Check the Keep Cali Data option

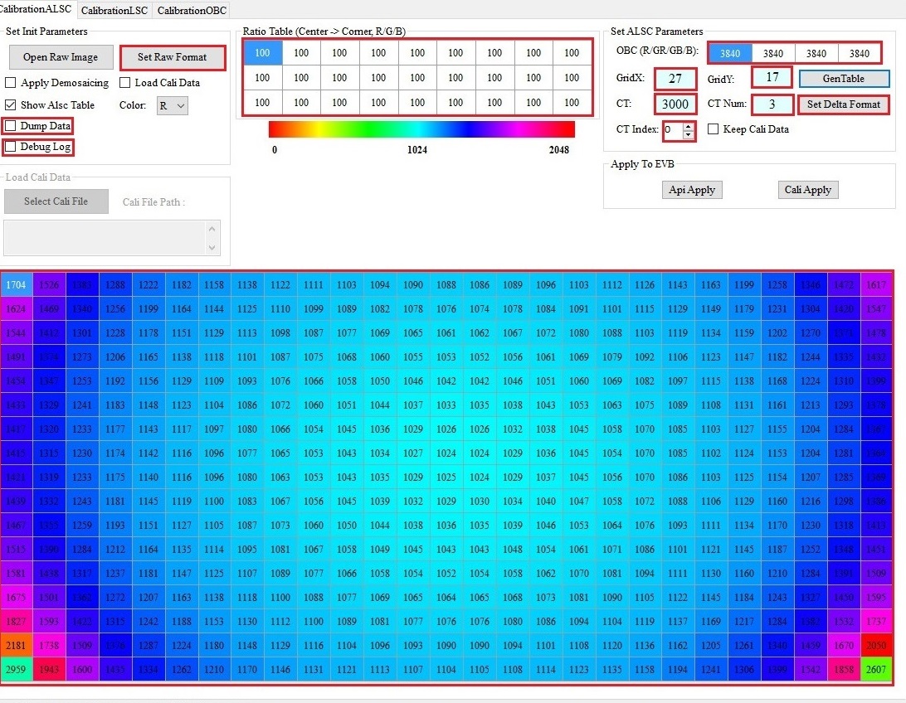(x=711, y=130)
